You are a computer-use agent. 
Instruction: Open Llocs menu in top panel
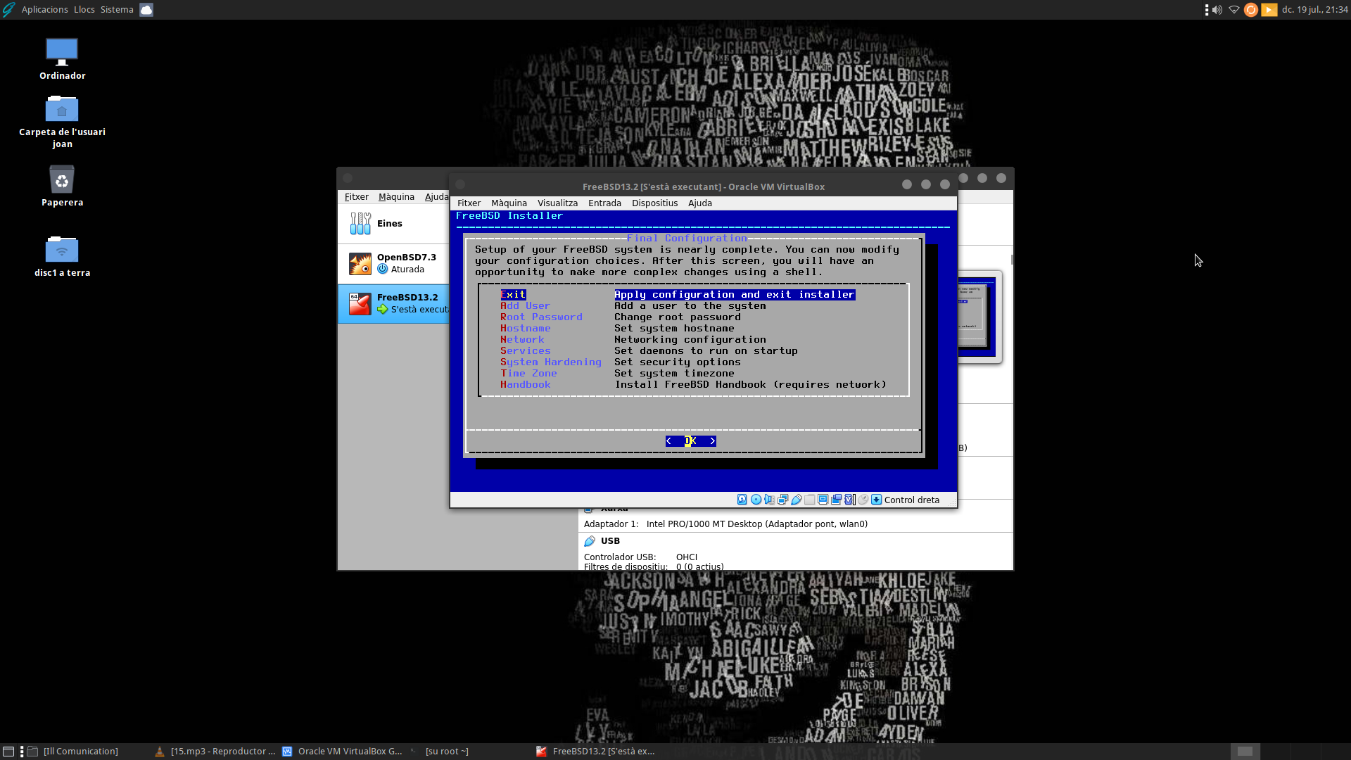pos(84,10)
